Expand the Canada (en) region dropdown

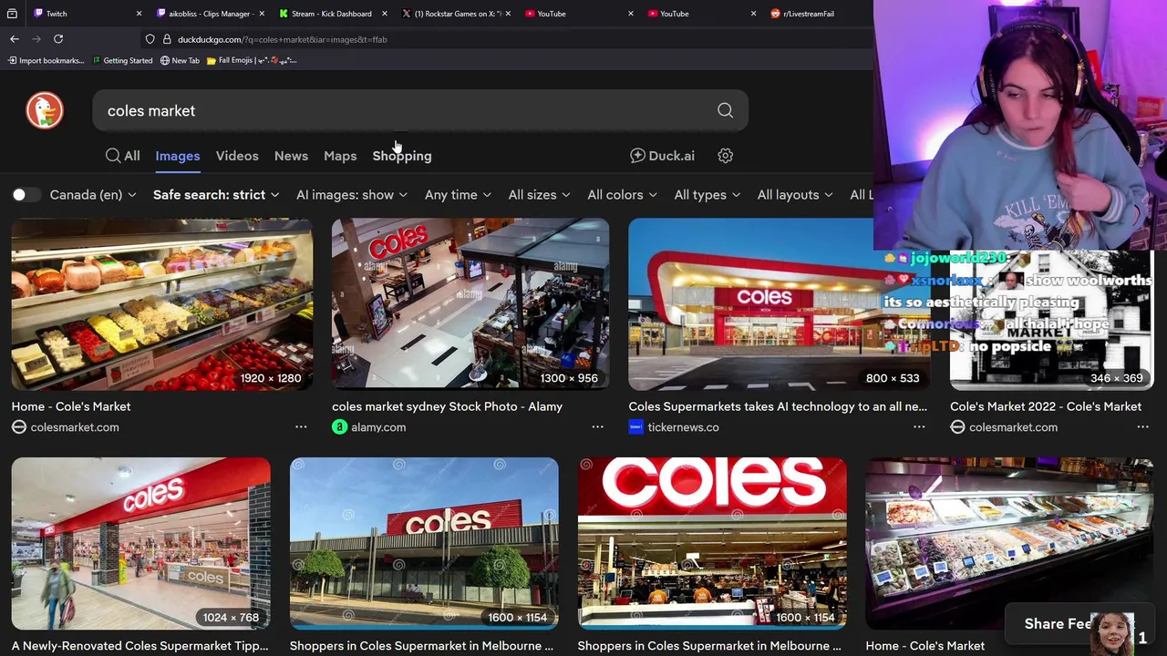[x=93, y=195]
